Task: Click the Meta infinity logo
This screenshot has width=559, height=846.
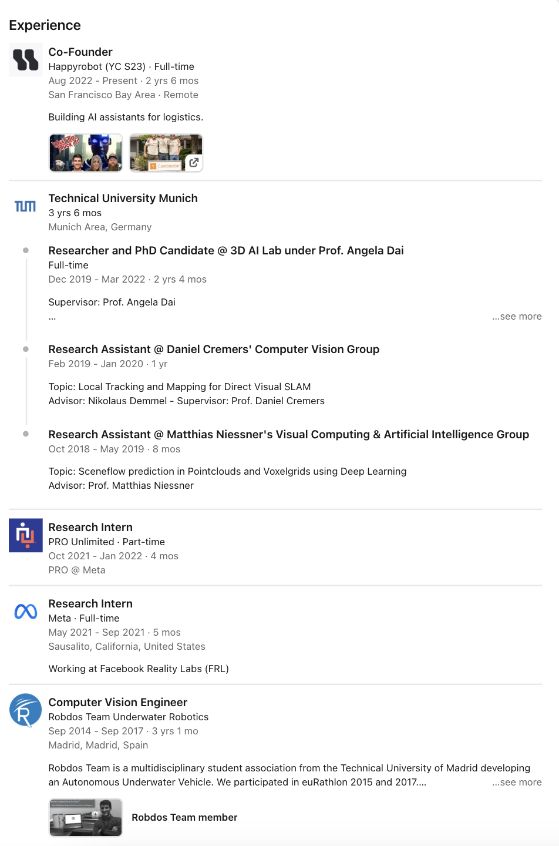Action: 26,612
